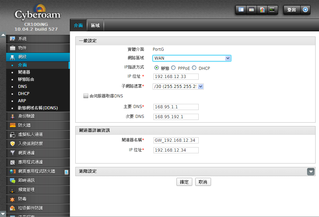This screenshot has width=319, height=217.
Task: Click the 系統 menu icon
Action: tap(13, 38)
